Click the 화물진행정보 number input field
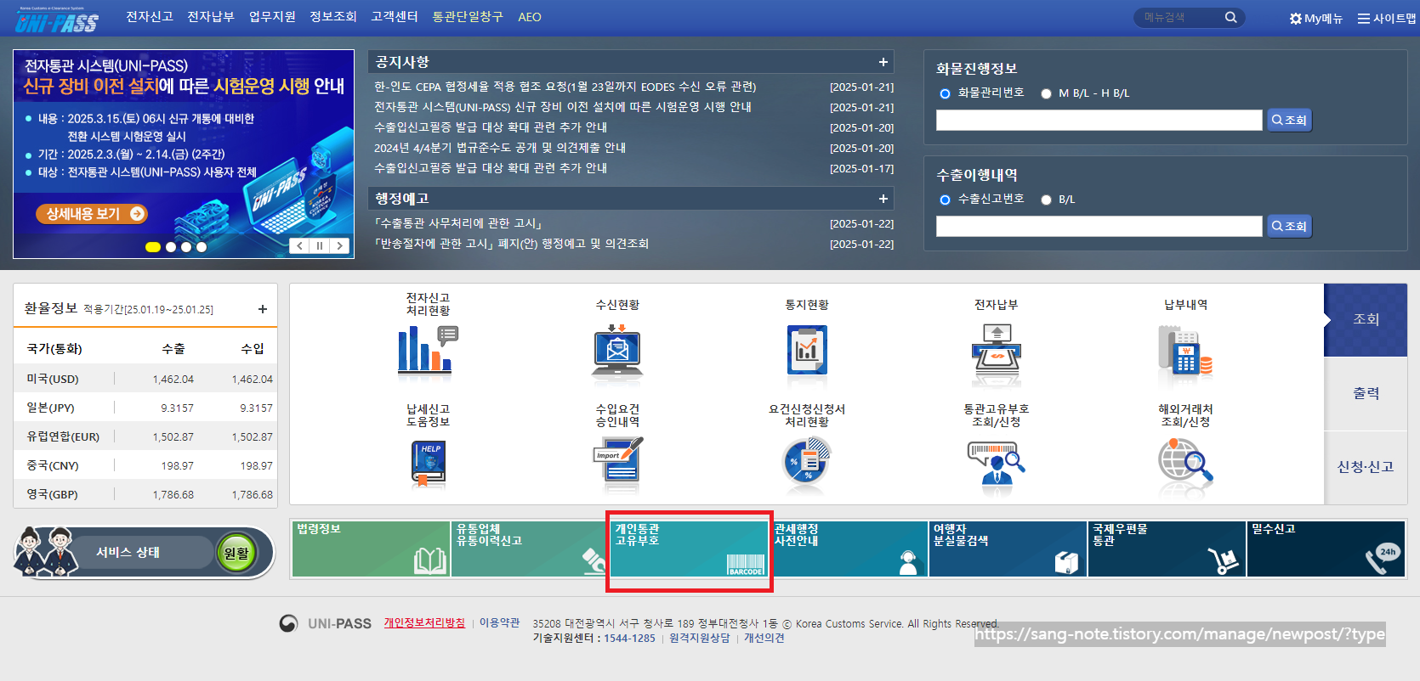The width and height of the screenshot is (1420, 681). click(x=1099, y=121)
